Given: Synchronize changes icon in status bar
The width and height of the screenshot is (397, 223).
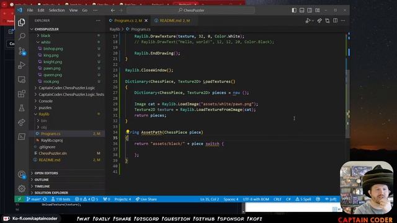Looking at the screenshot, I should pos(45,199).
